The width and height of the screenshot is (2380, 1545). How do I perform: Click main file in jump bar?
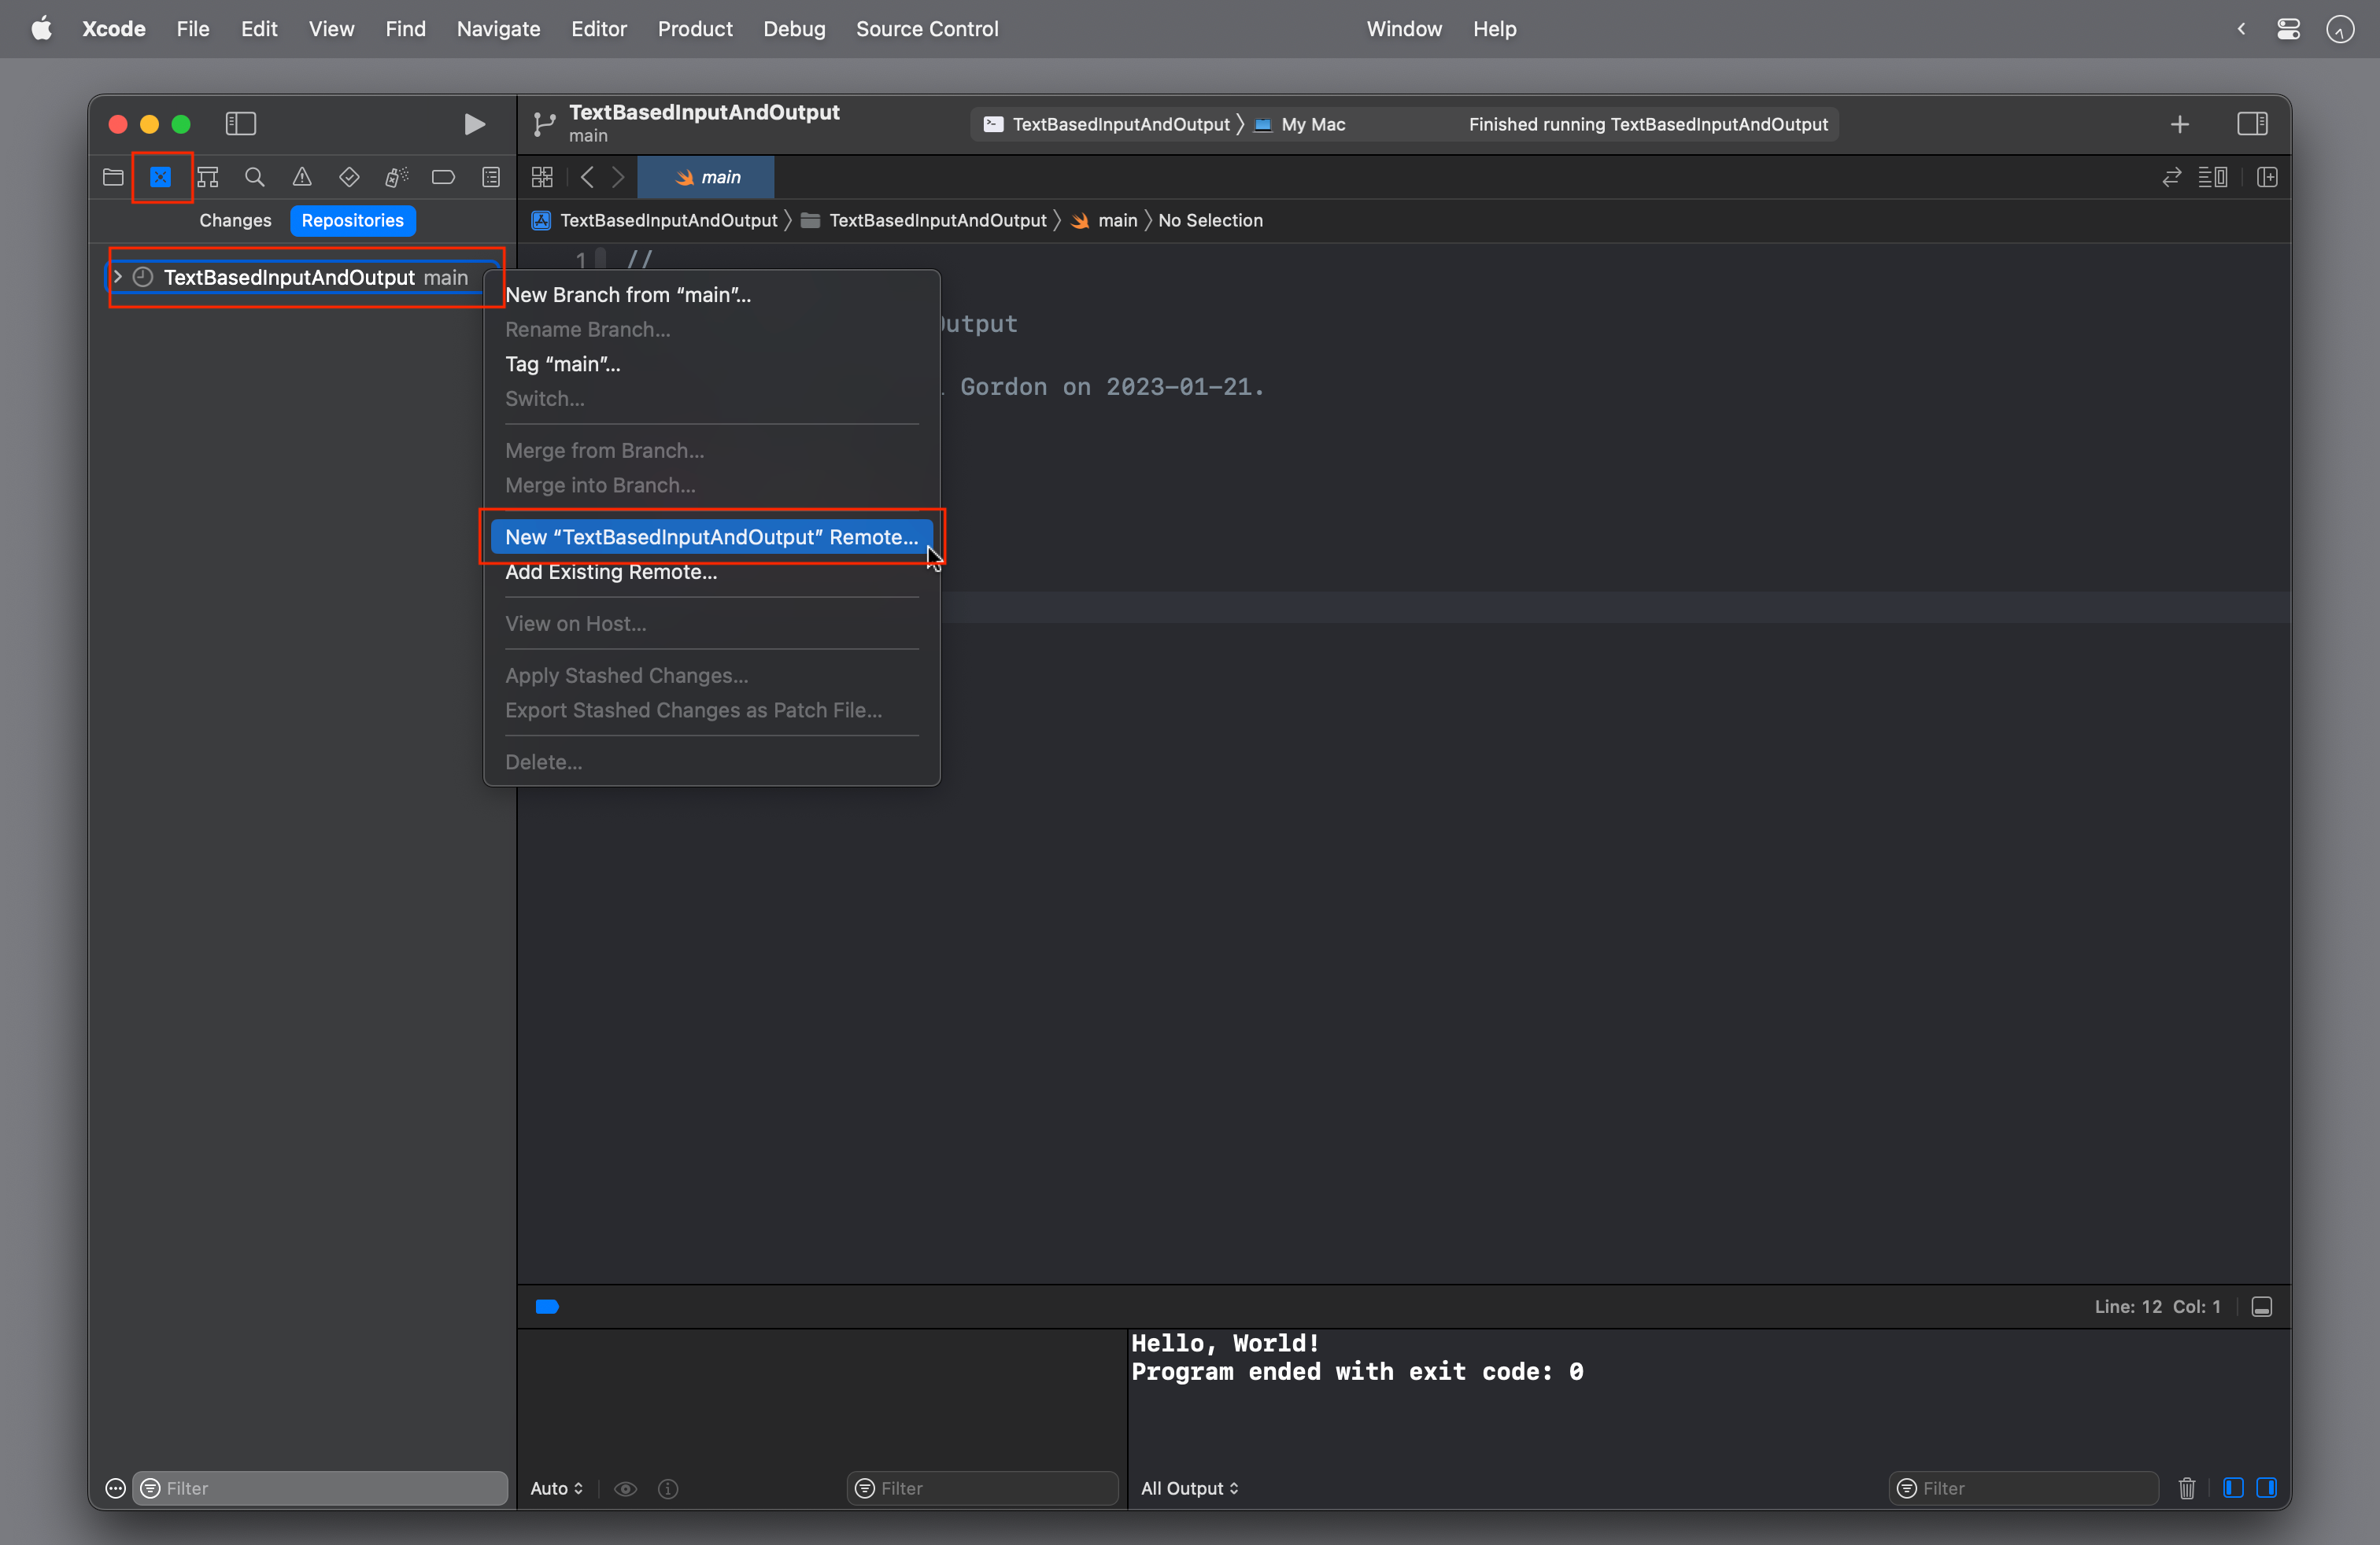[1104, 219]
